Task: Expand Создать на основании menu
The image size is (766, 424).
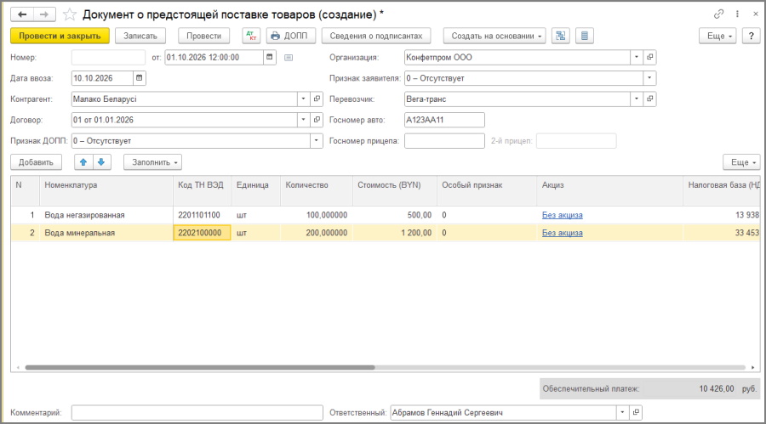Action: point(494,36)
